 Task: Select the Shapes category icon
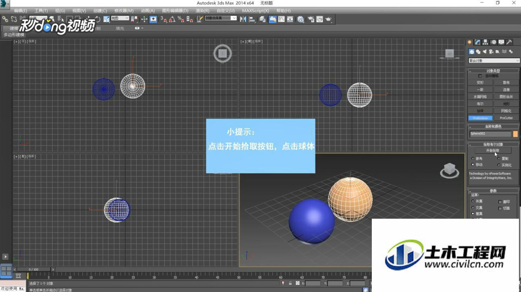click(478, 52)
